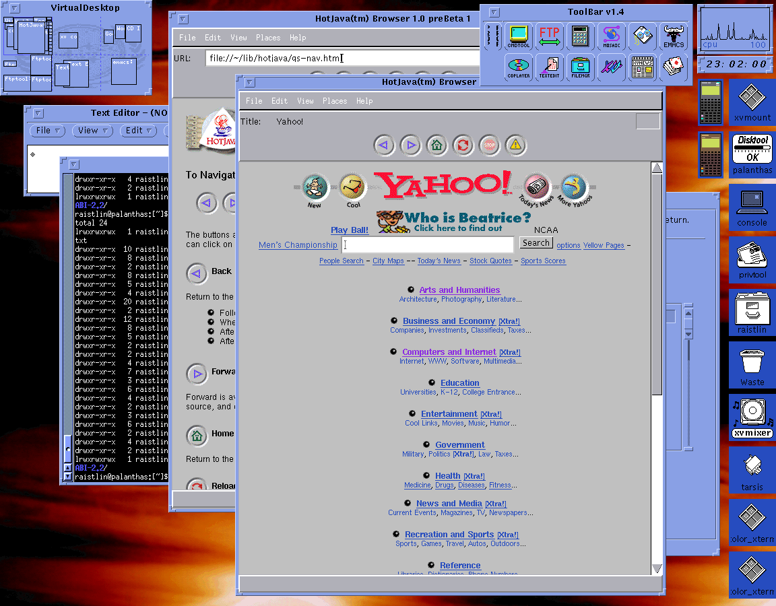Screen dimensions: 776x606
Task: Open View menu in Yahoo HotJava window
Action: tap(305, 101)
